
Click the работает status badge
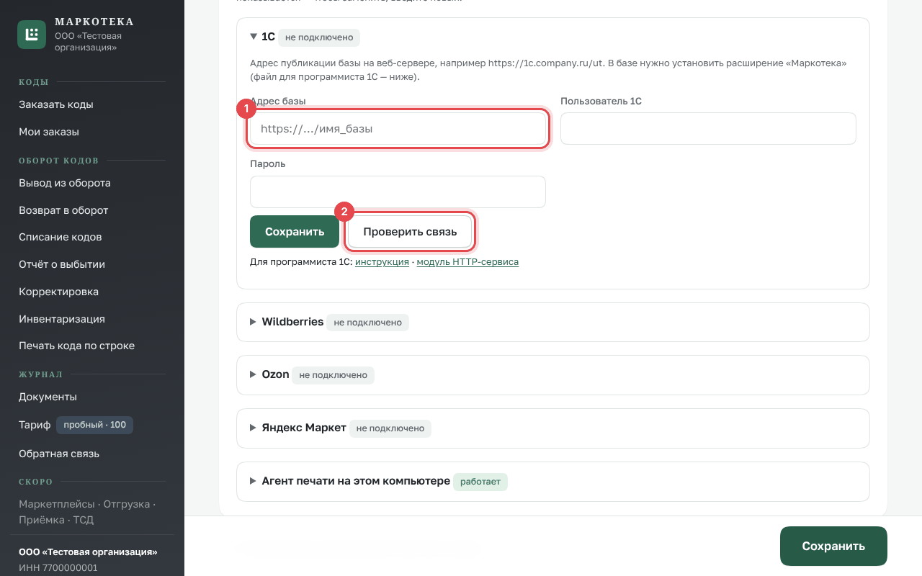tap(480, 482)
